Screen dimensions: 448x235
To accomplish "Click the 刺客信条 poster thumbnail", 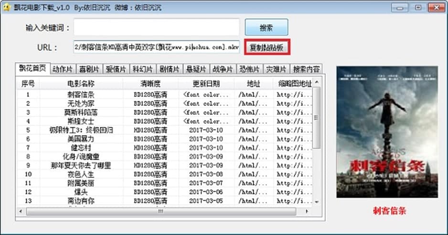I will pyautogui.click(x=387, y=132).
